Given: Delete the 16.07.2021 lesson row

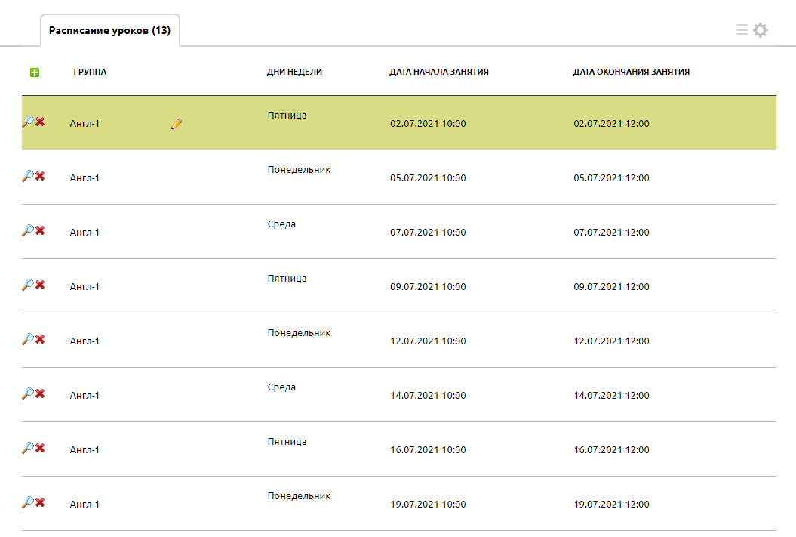Looking at the screenshot, I should coord(41,448).
